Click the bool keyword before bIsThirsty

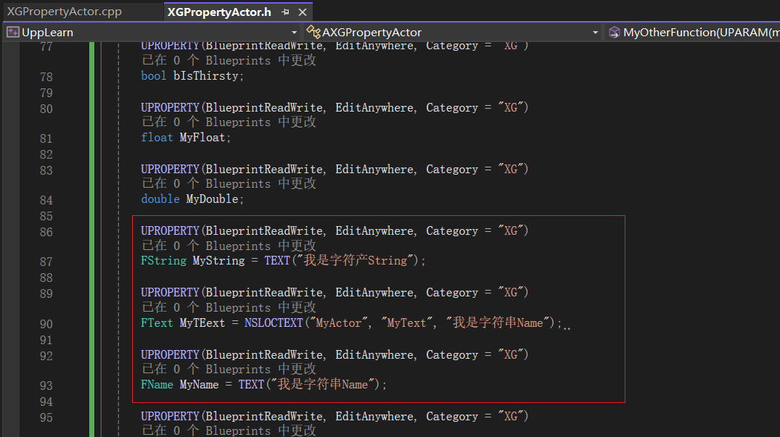(154, 76)
